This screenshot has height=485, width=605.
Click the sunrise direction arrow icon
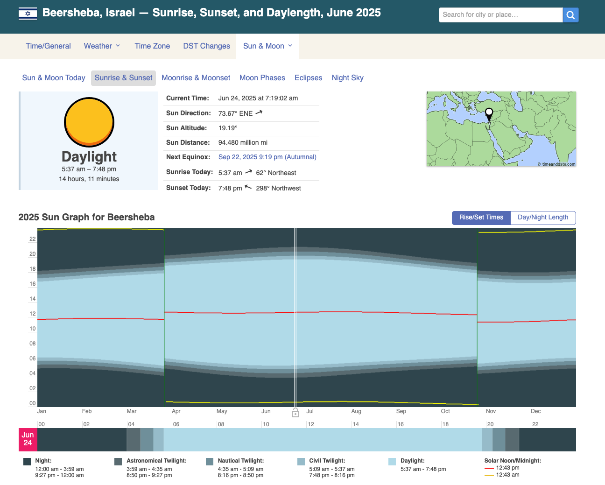249,172
